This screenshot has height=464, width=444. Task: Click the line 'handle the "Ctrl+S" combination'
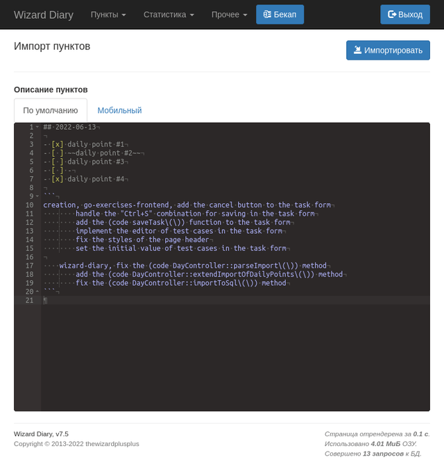[x=195, y=214]
